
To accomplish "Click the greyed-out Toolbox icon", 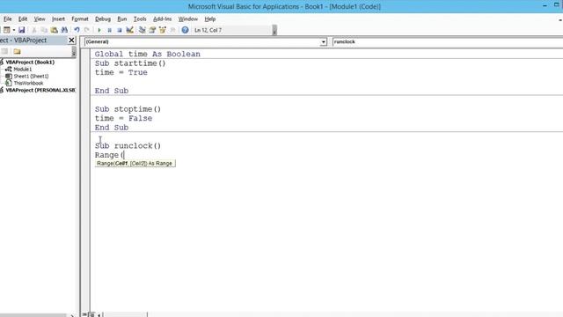I will click(172, 30).
